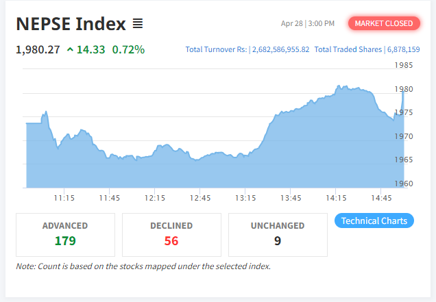
Task: Click the note about stock count
Action: [143, 266]
